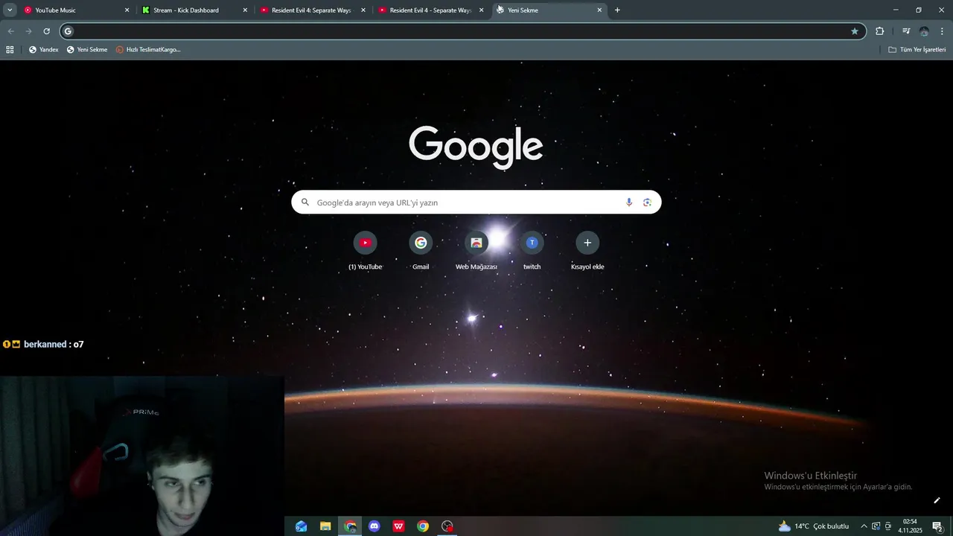Open the weather widget 14°C Çok bulutlu
The image size is (953, 536).
[814, 526]
